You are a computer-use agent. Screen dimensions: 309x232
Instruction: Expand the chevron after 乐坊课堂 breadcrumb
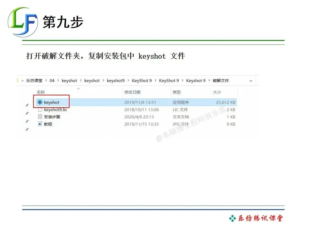(46, 81)
